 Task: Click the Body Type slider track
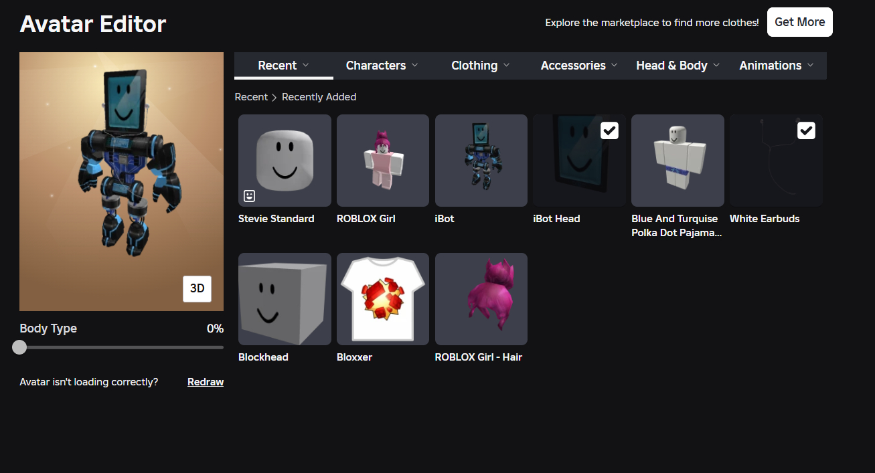pos(122,347)
